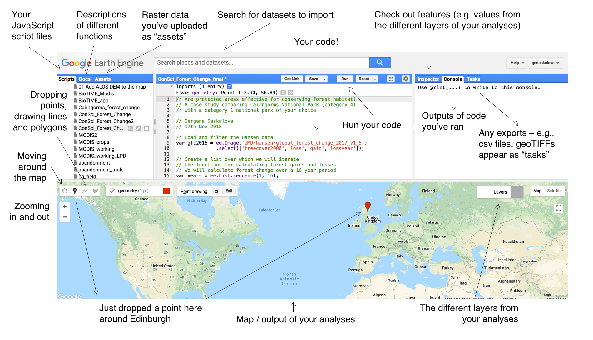Image resolution: width=593 pixels, height=340 pixels.
Task: Select the pan hand tool on the map
Action: [65, 190]
